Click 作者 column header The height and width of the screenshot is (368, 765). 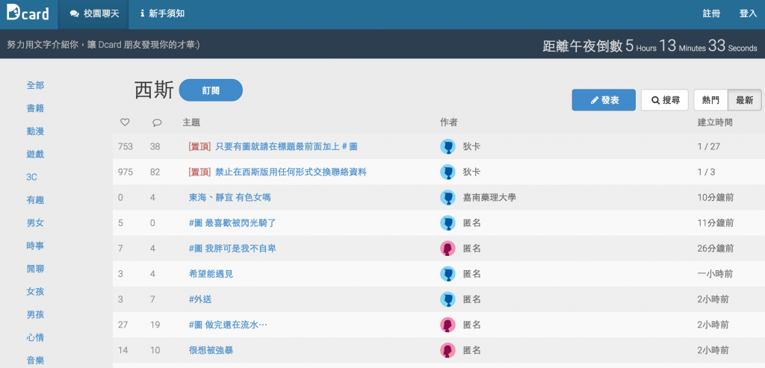(x=449, y=123)
